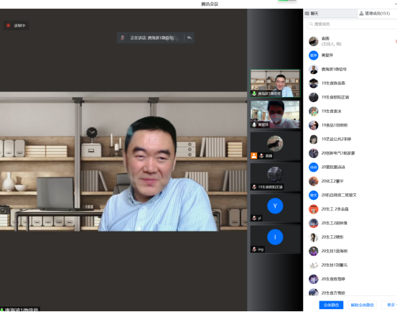The width and height of the screenshot is (397, 312).
Task: Click the host's avatar above the 主持人 label in the member list
Action: [x=314, y=41]
